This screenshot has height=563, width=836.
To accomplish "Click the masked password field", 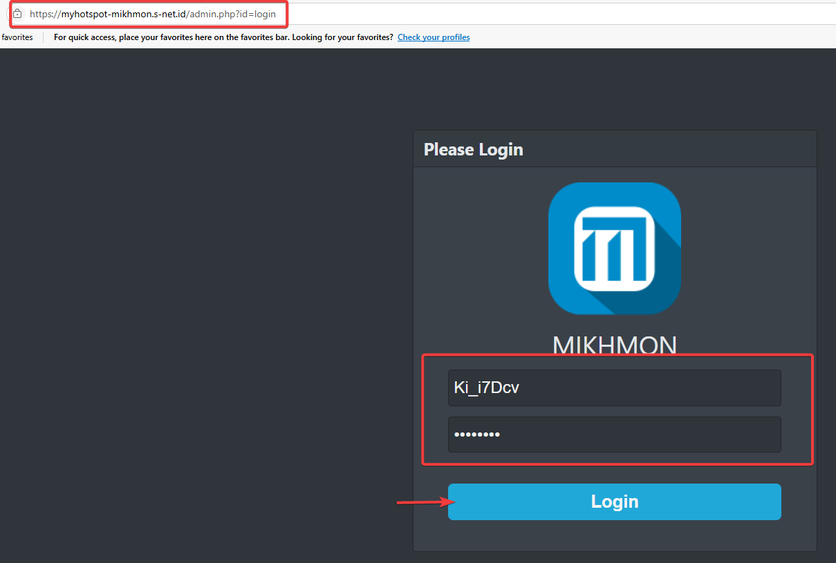I will (615, 435).
